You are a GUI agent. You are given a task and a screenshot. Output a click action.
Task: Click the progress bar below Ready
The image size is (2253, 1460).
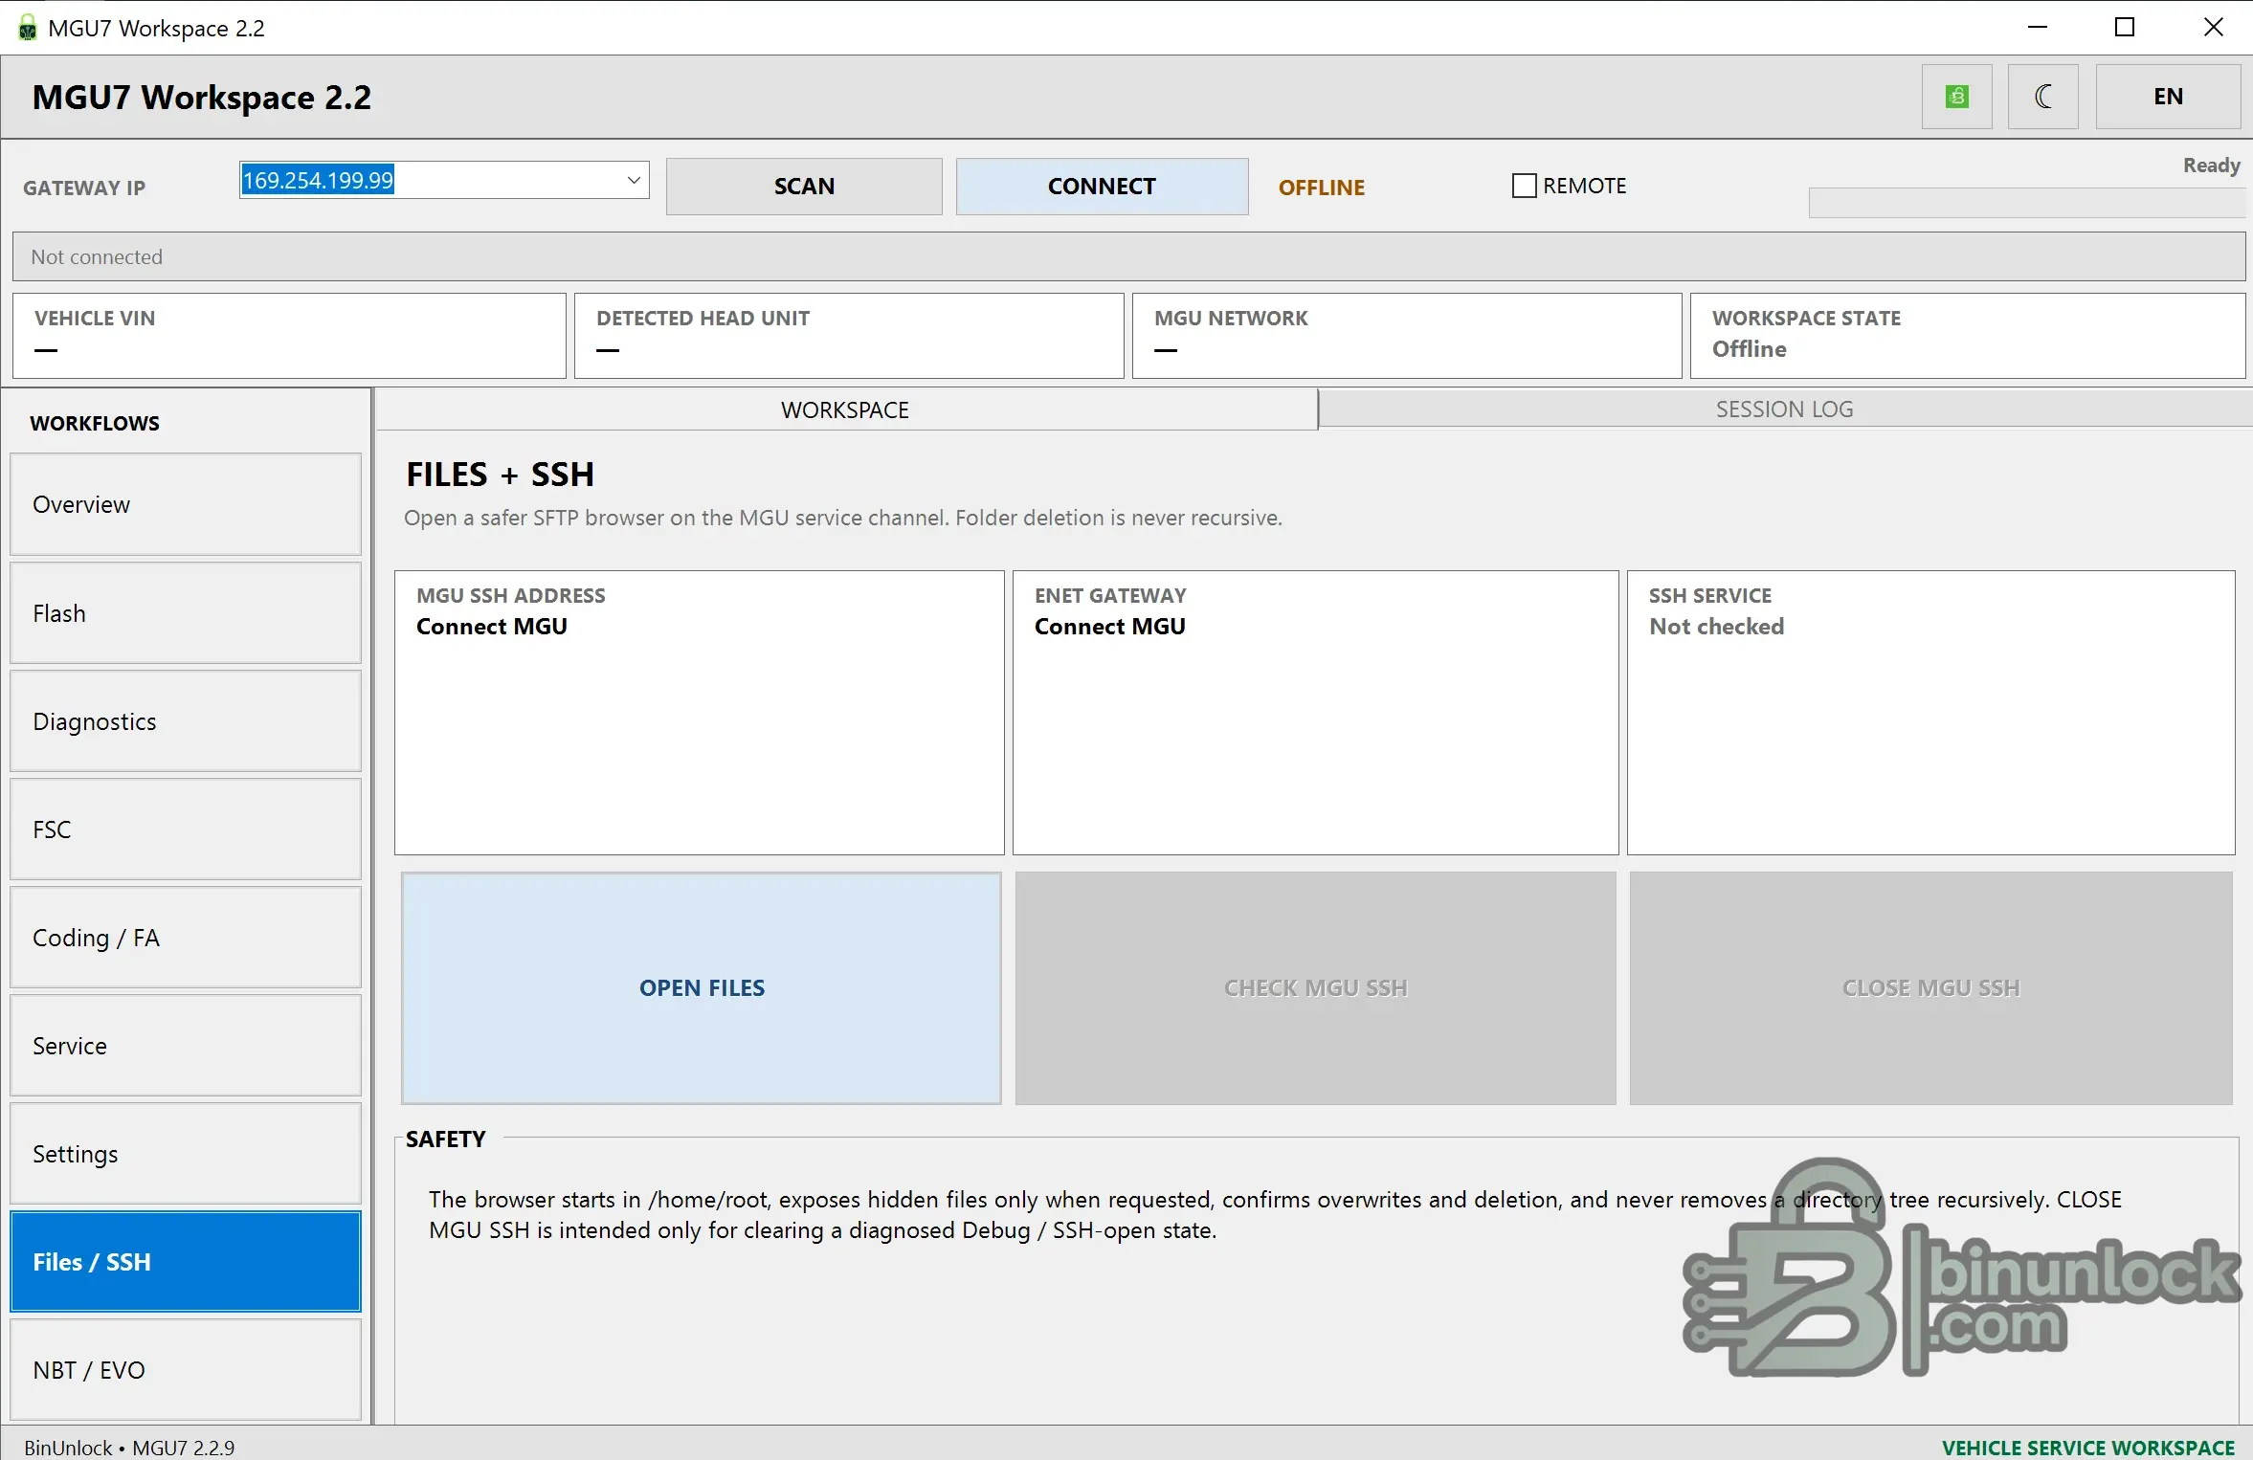(x=2026, y=203)
